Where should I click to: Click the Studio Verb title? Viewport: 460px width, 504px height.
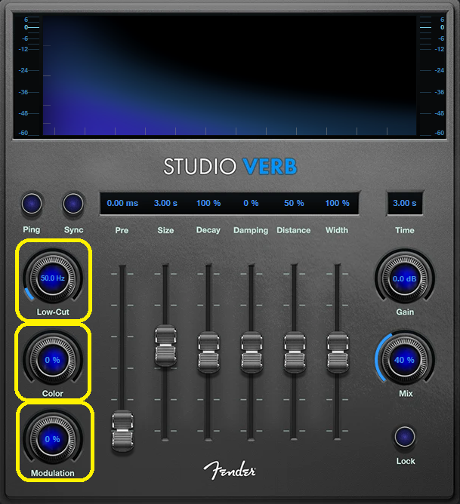click(230, 165)
